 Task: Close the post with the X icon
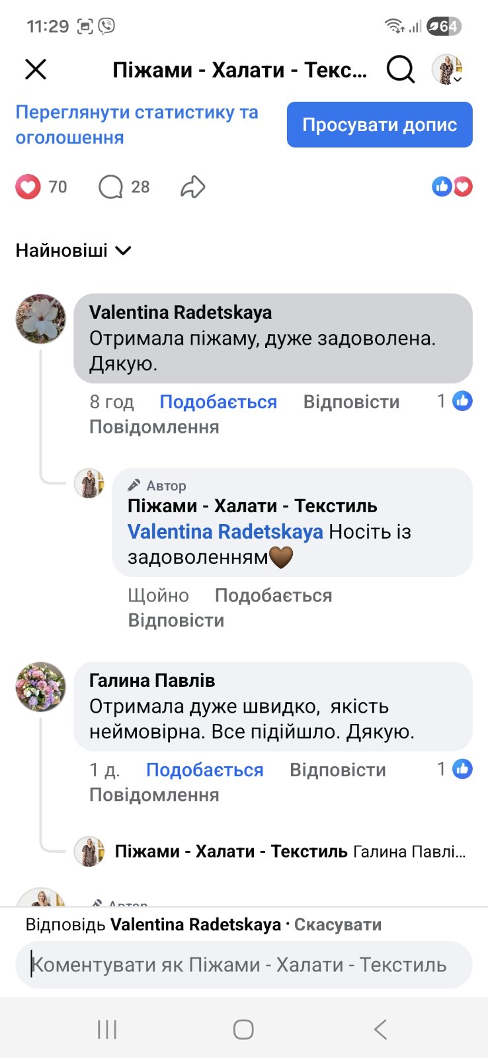coord(36,69)
